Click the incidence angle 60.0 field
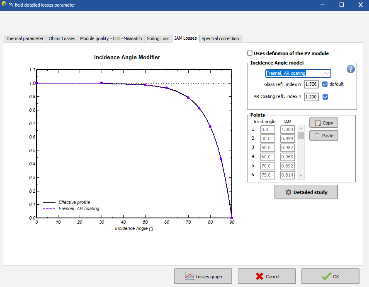This screenshot has height=287, width=369. pos(267,157)
